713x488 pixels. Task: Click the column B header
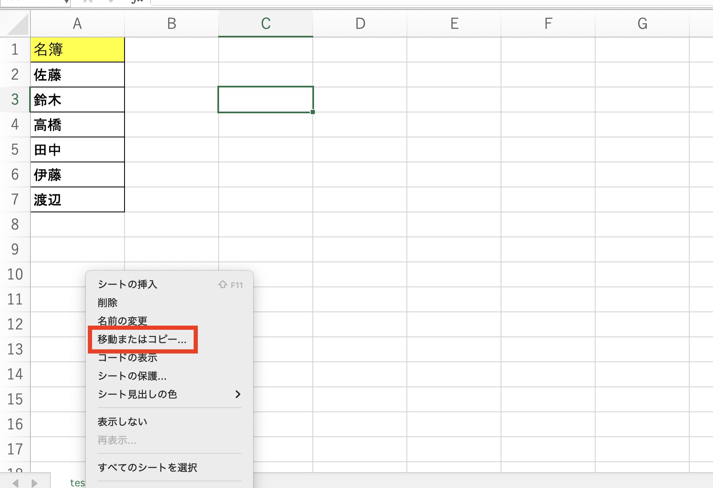[172, 23]
